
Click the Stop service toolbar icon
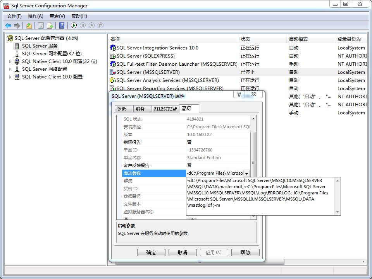click(x=91, y=26)
